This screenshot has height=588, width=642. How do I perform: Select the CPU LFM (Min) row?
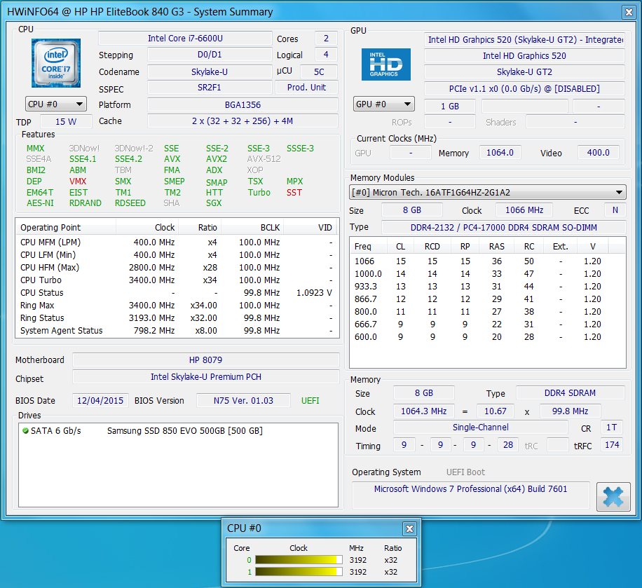177,254
